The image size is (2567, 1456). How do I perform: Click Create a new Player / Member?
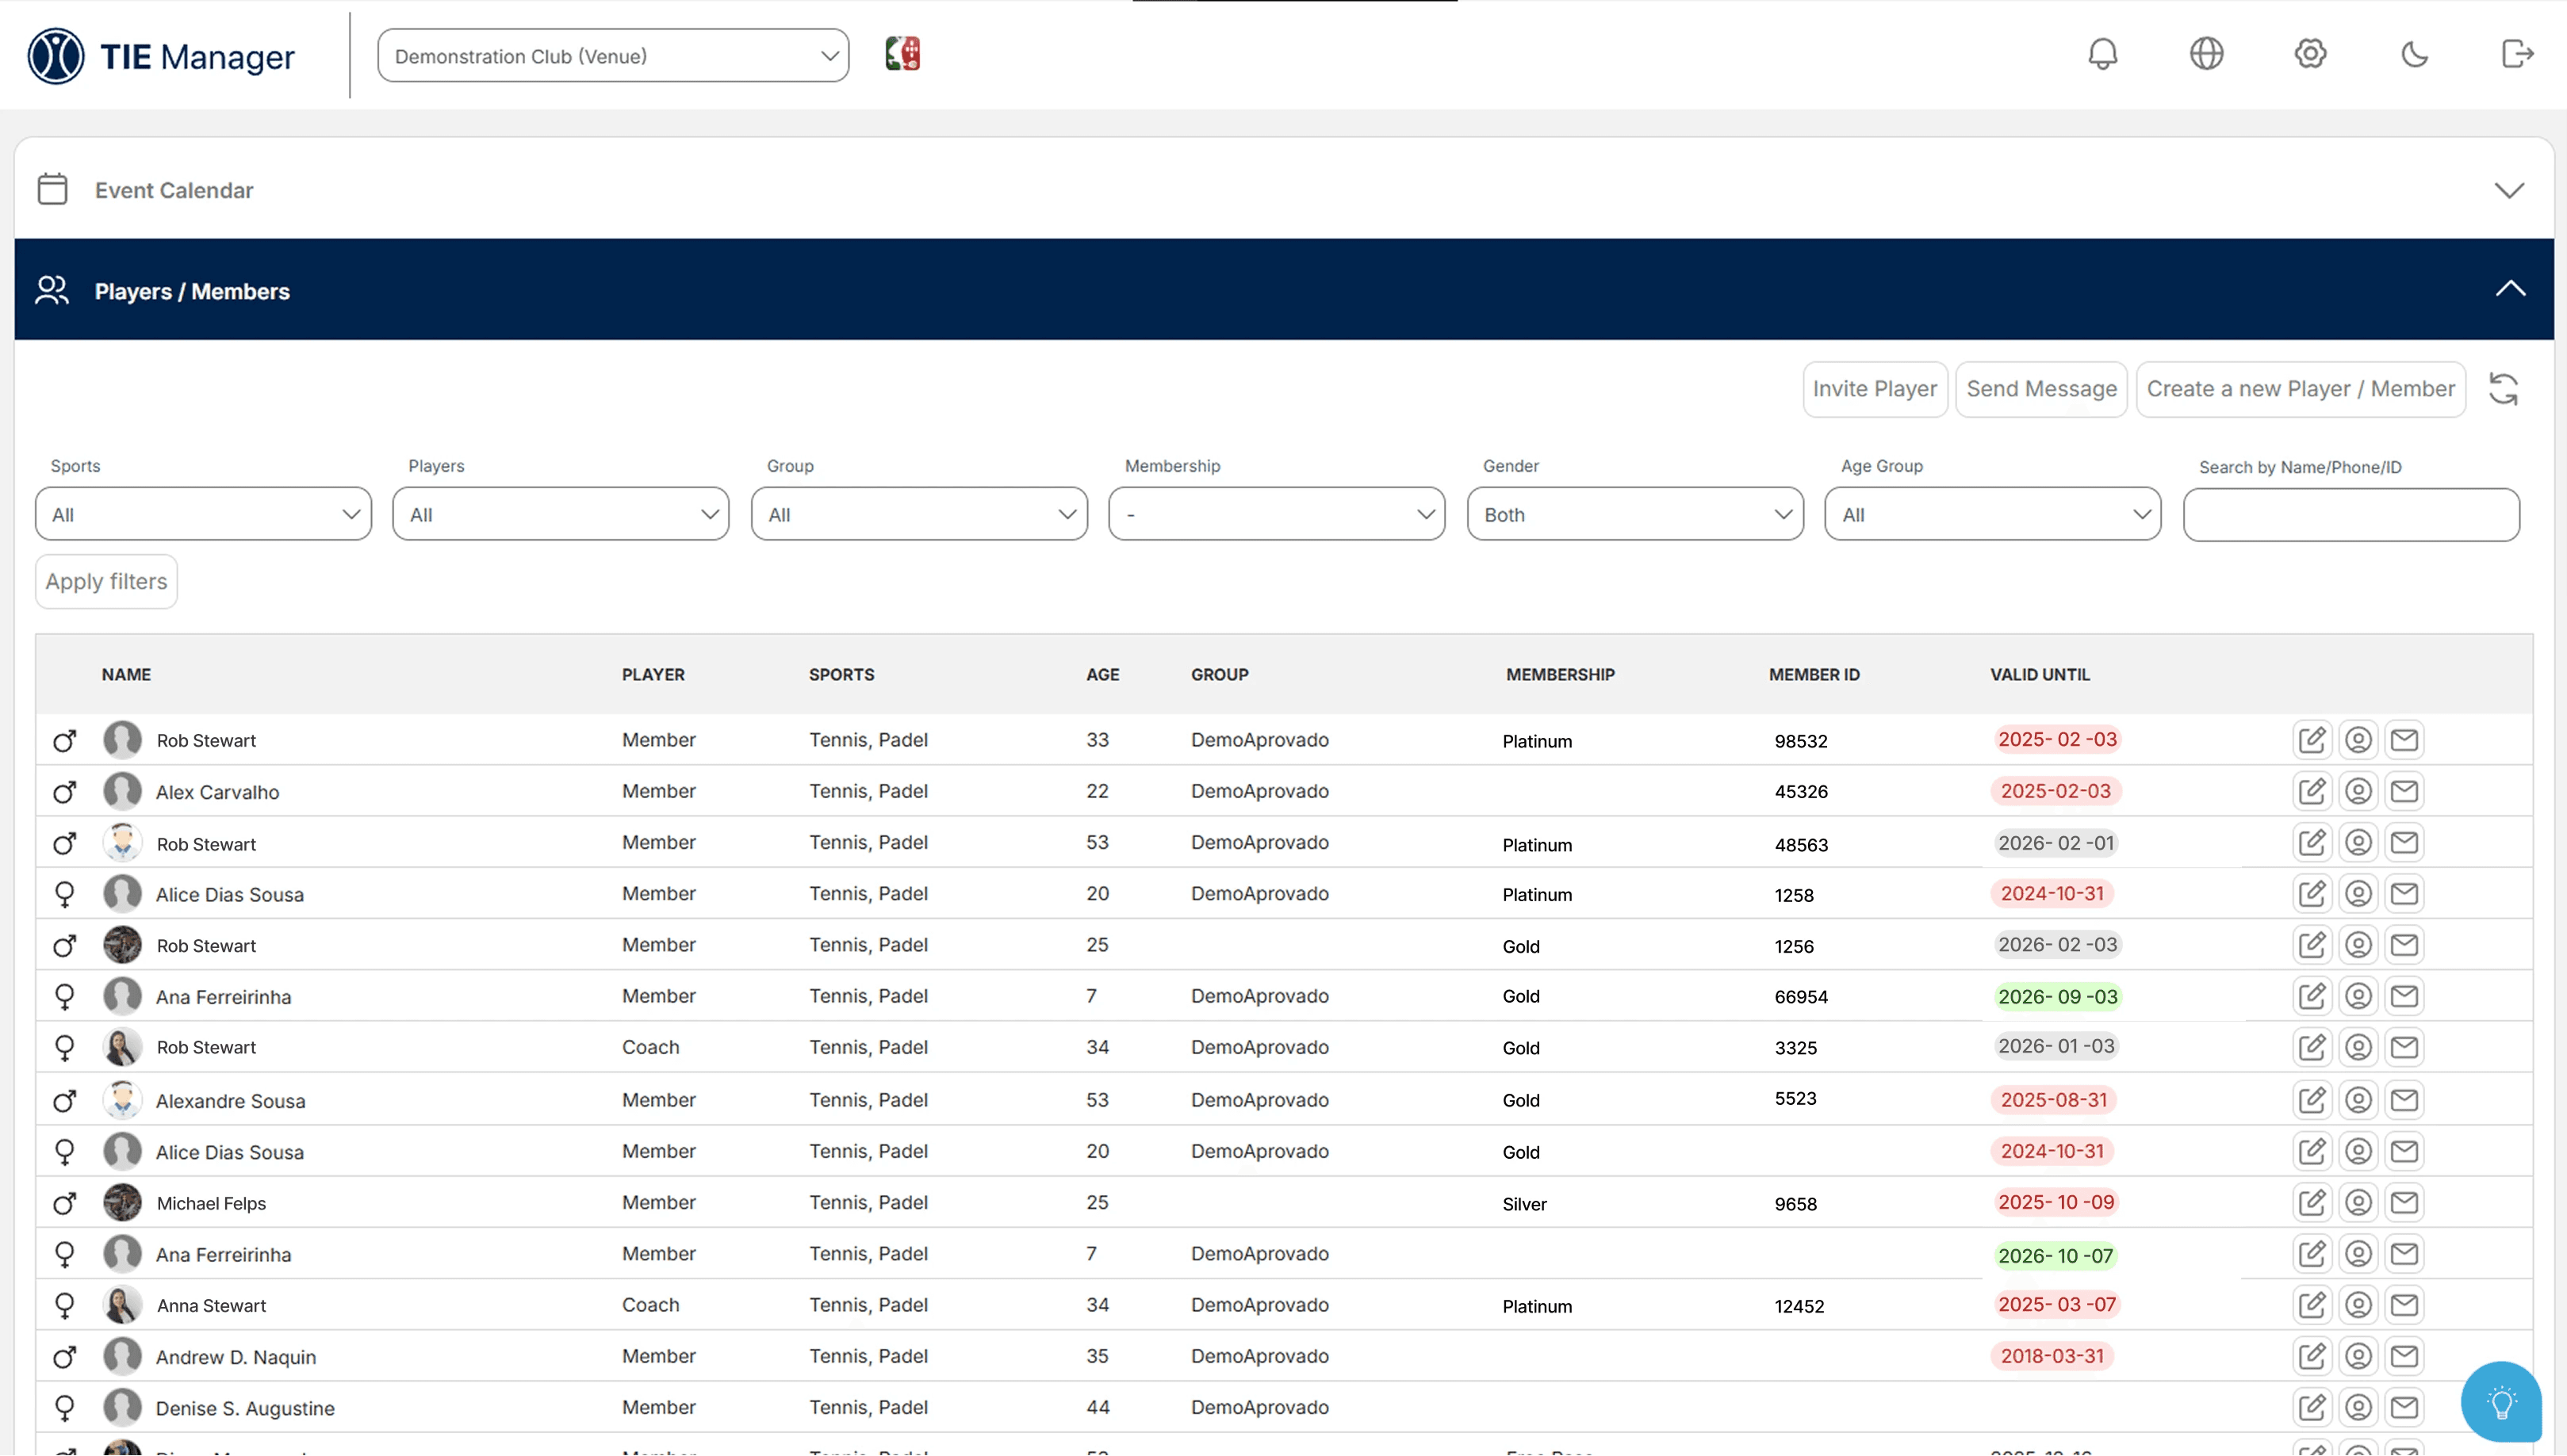[2300, 389]
